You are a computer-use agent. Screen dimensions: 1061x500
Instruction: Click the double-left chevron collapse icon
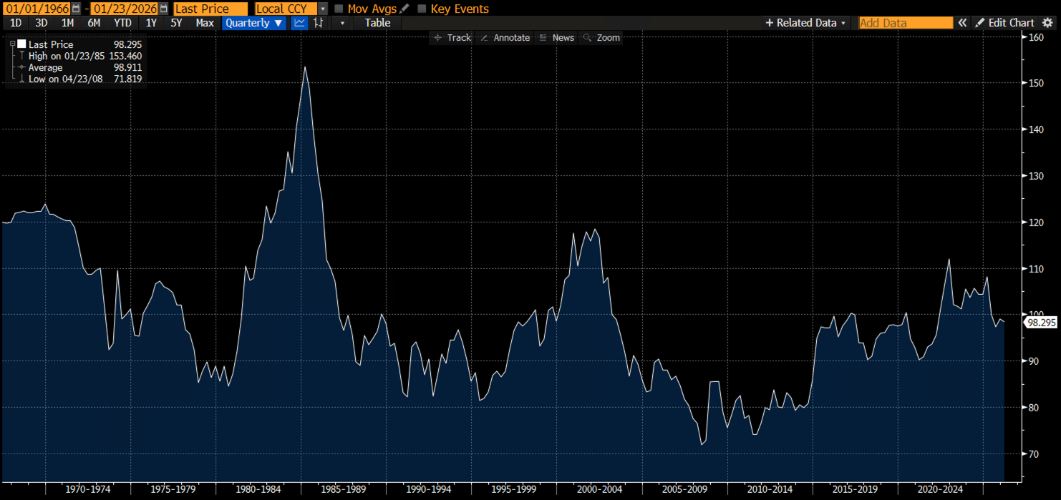[x=963, y=23]
